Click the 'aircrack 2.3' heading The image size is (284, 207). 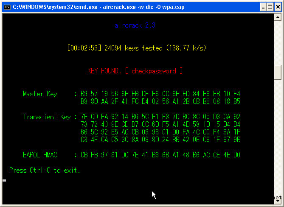[x=135, y=25]
